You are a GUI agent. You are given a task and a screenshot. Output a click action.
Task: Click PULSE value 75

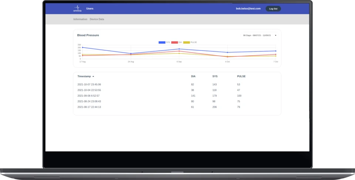(x=239, y=101)
